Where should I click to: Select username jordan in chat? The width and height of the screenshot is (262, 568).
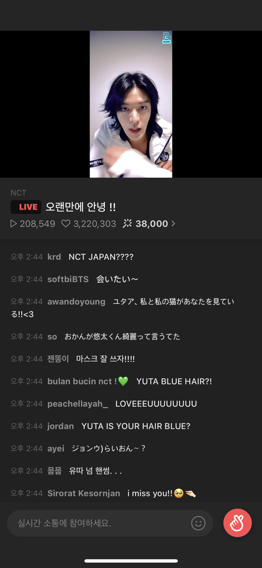(x=61, y=426)
